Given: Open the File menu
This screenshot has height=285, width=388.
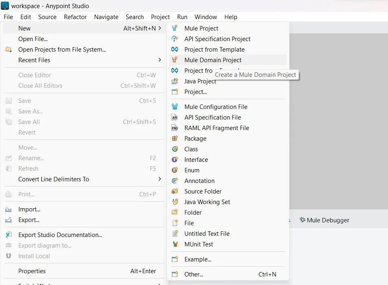Looking at the screenshot, I should [x=8, y=17].
